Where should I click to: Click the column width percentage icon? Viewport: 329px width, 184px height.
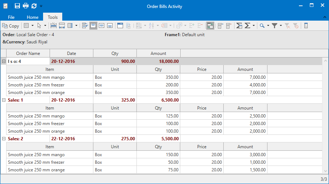point(54,26)
